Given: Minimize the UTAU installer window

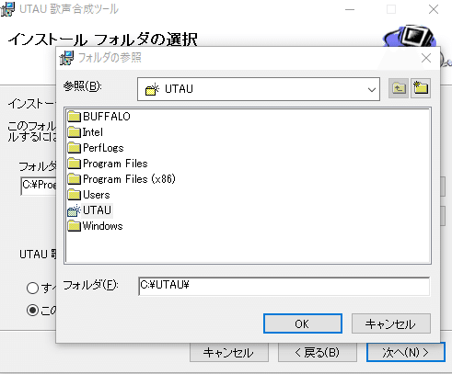Looking at the screenshot, I should click(350, 9).
